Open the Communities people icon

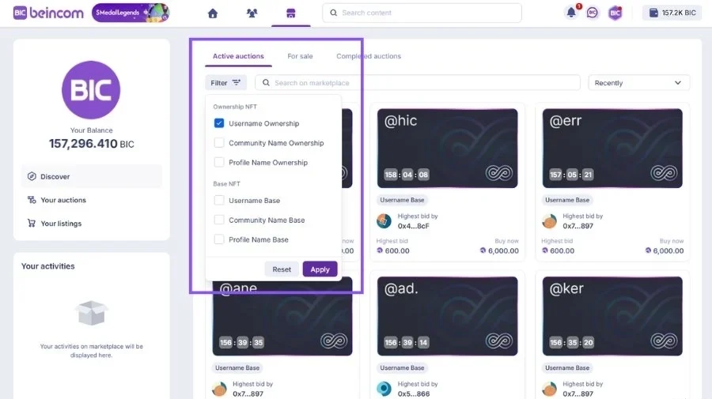252,13
